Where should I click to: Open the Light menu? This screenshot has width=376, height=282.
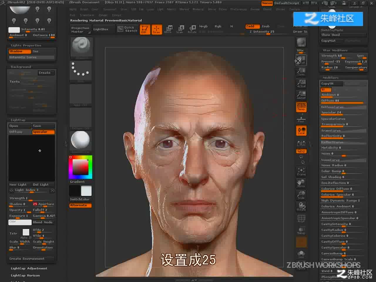tap(160, 9)
